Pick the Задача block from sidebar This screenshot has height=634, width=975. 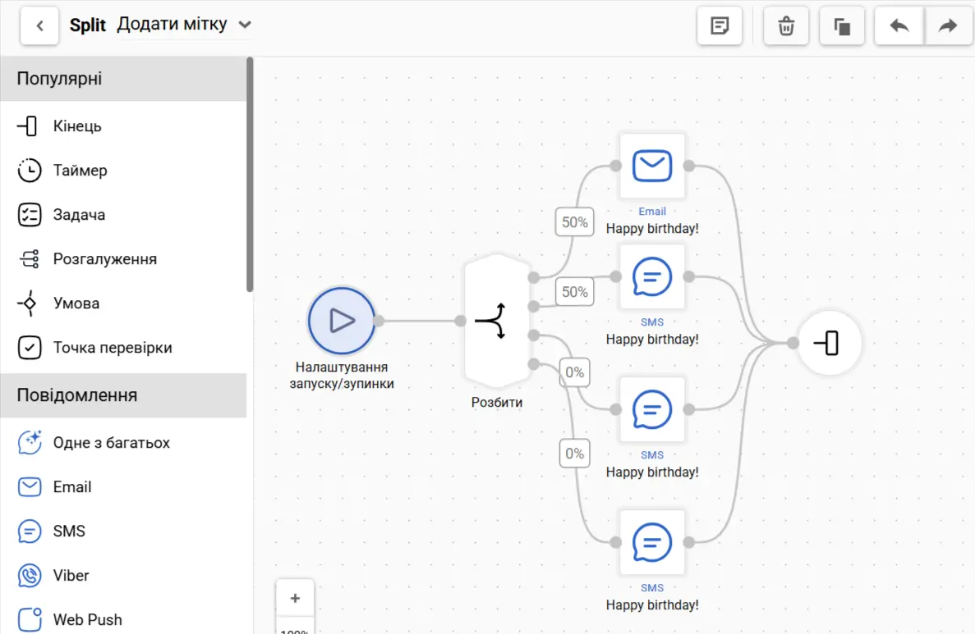click(x=79, y=215)
